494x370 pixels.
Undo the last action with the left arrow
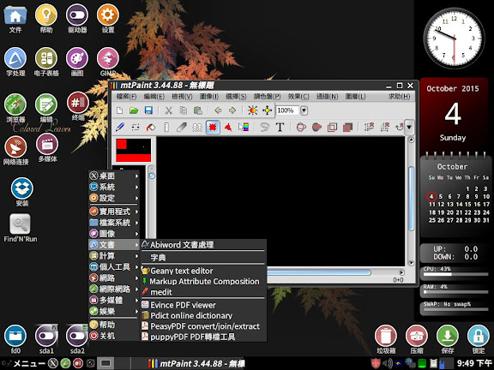tap(218, 110)
